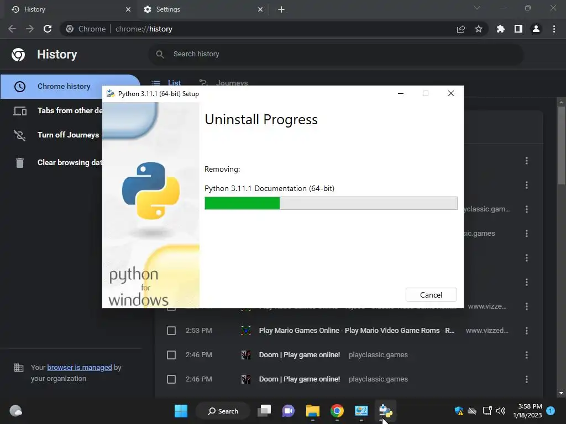
Task: Open the tab search chevron
Action: coord(477,8)
